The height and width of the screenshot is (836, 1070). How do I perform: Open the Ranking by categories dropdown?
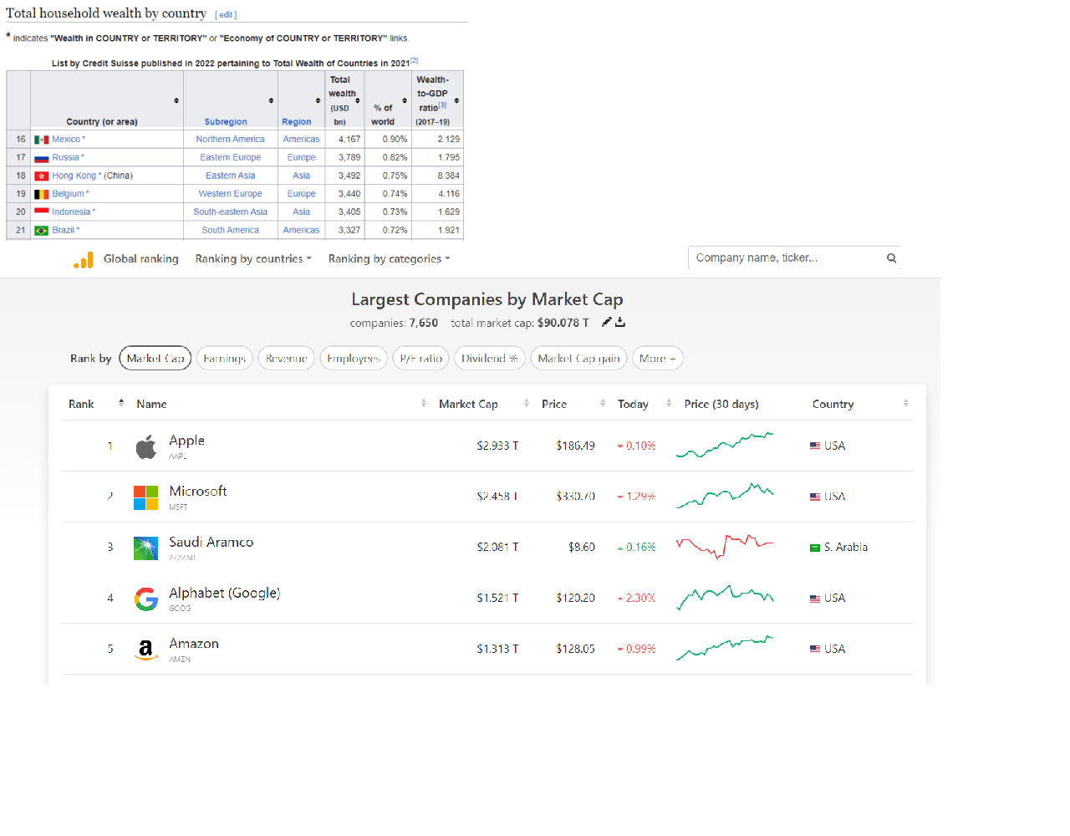click(390, 259)
